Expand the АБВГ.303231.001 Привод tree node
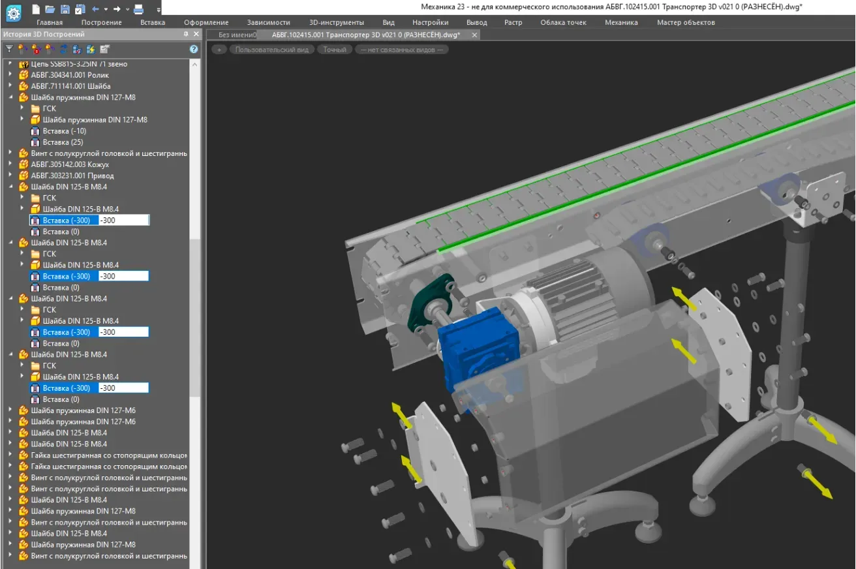 (10, 176)
